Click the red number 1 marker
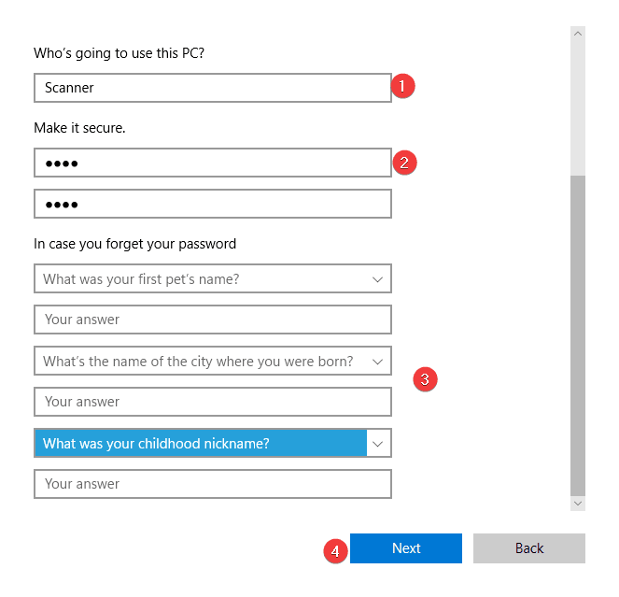The height and width of the screenshot is (597, 619). click(402, 87)
